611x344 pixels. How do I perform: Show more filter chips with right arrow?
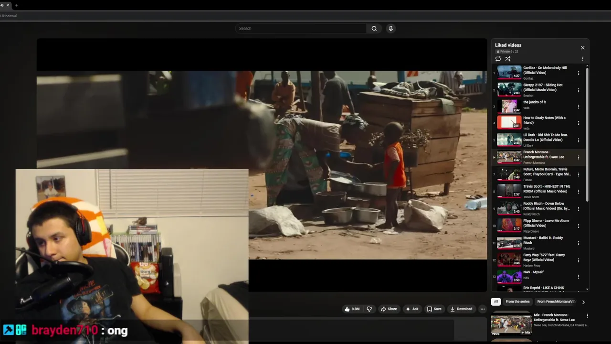pos(583,302)
